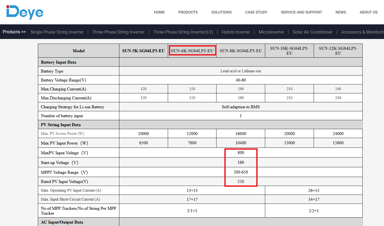Click PV String Input Data heading

[61, 125]
